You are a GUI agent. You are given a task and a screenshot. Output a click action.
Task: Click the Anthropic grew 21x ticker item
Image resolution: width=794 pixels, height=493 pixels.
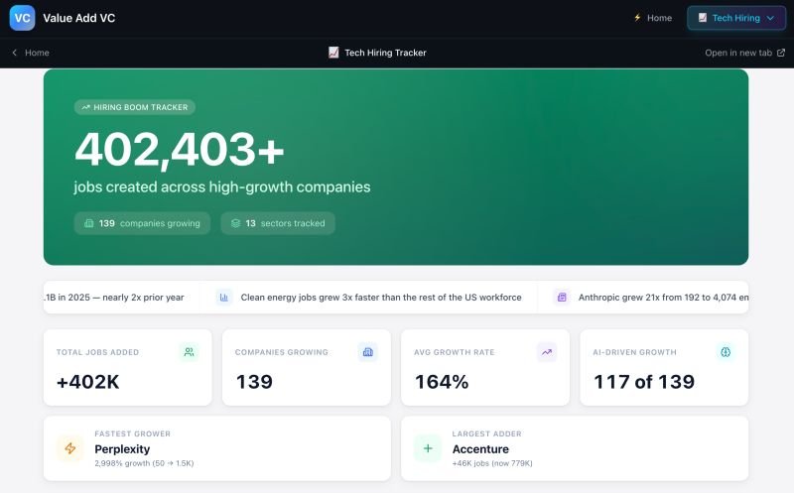point(651,298)
